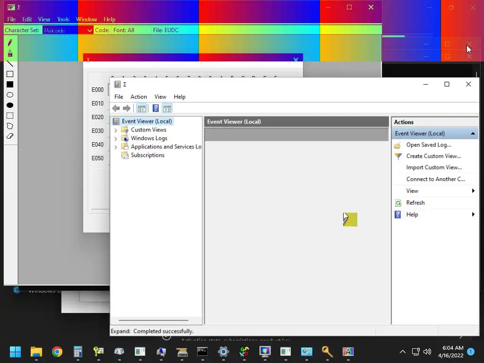Screen dimensions: 484x363
Task: Collapse the Event Viewer (Local) actions section
Action: tap(473, 134)
